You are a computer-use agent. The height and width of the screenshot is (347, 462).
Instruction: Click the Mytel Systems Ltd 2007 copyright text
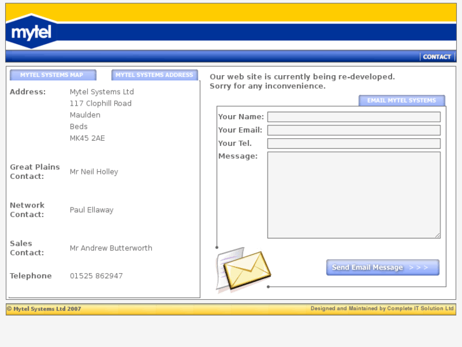(x=44, y=309)
